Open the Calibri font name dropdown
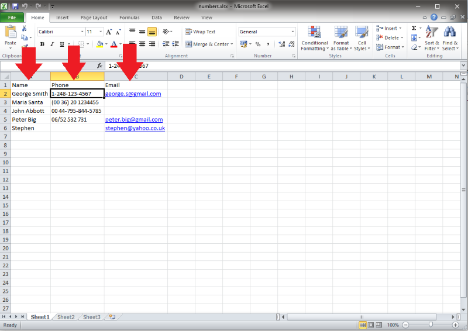The image size is (468, 331). [61, 32]
